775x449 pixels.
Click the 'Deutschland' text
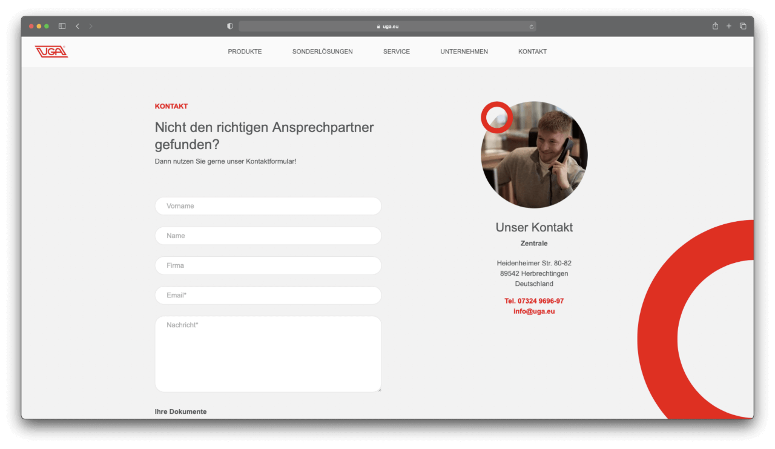click(534, 284)
